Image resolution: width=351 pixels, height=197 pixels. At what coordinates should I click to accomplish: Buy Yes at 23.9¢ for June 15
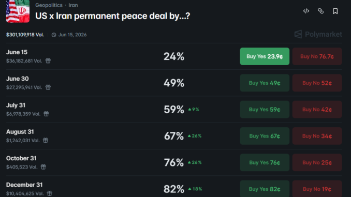pyautogui.click(x=265, y=56)
